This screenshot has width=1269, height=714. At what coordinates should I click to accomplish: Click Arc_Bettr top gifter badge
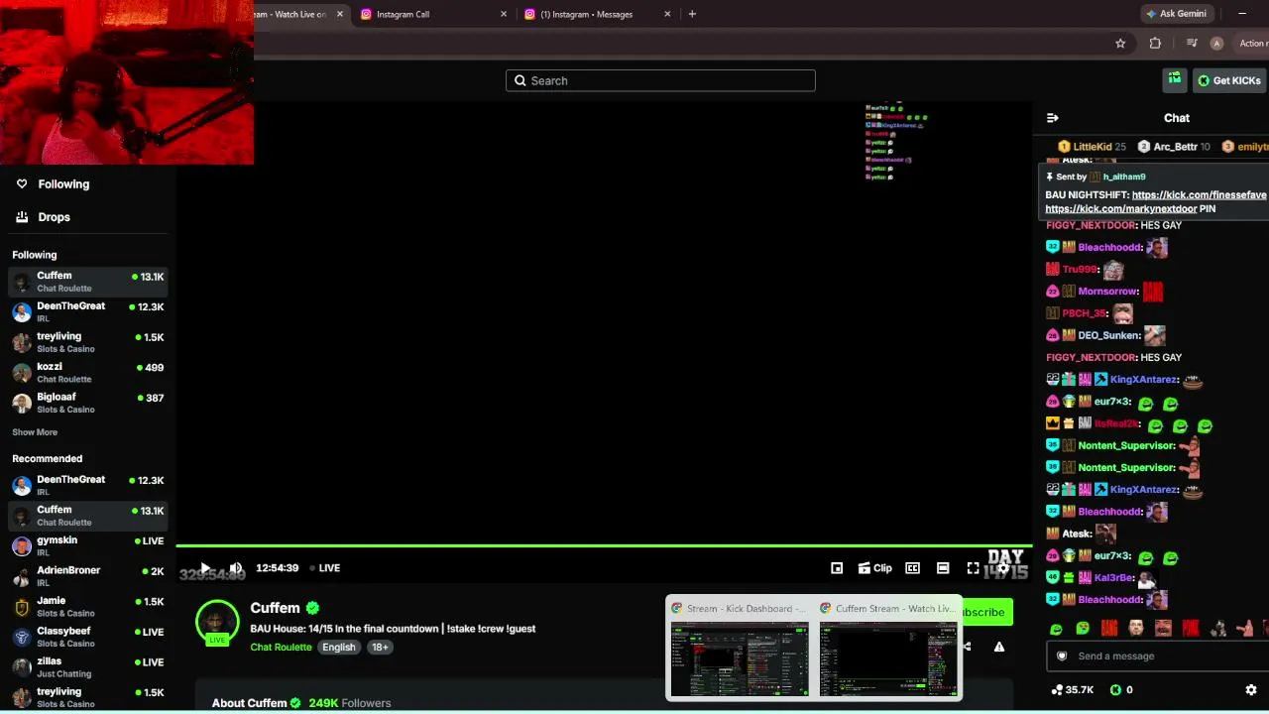click(x=1174, y=147)
